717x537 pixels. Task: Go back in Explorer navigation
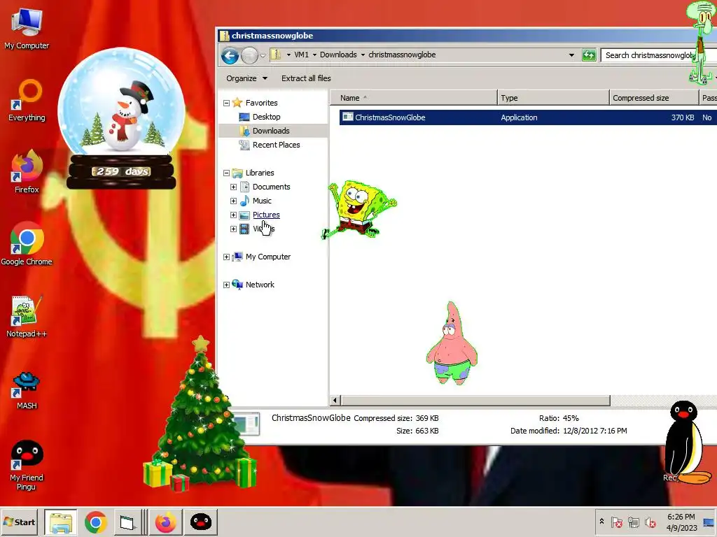pos(230,56)
